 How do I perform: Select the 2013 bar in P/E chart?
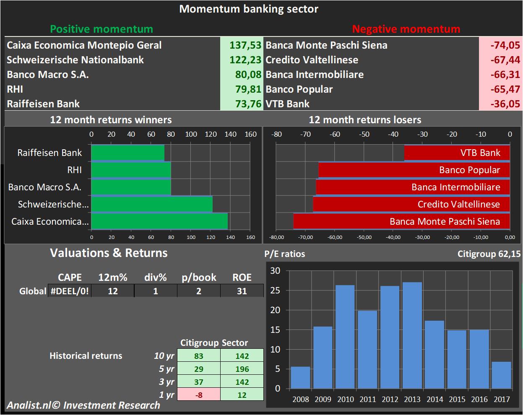tap(412, 335)
